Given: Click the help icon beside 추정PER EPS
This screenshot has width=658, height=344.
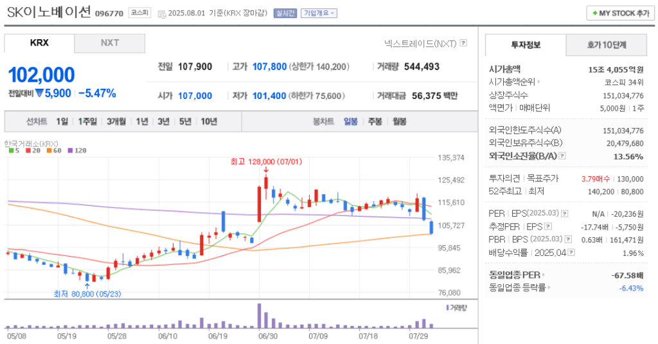Looking at the screenshot, I should 547,227.
